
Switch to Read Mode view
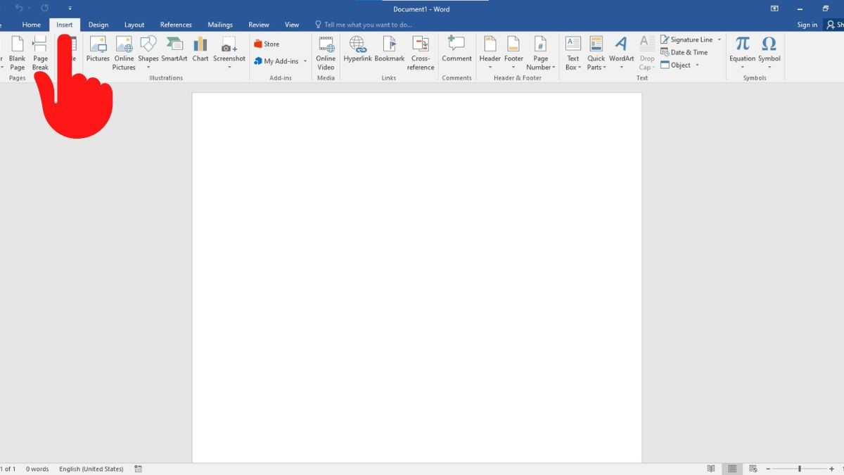711,469
